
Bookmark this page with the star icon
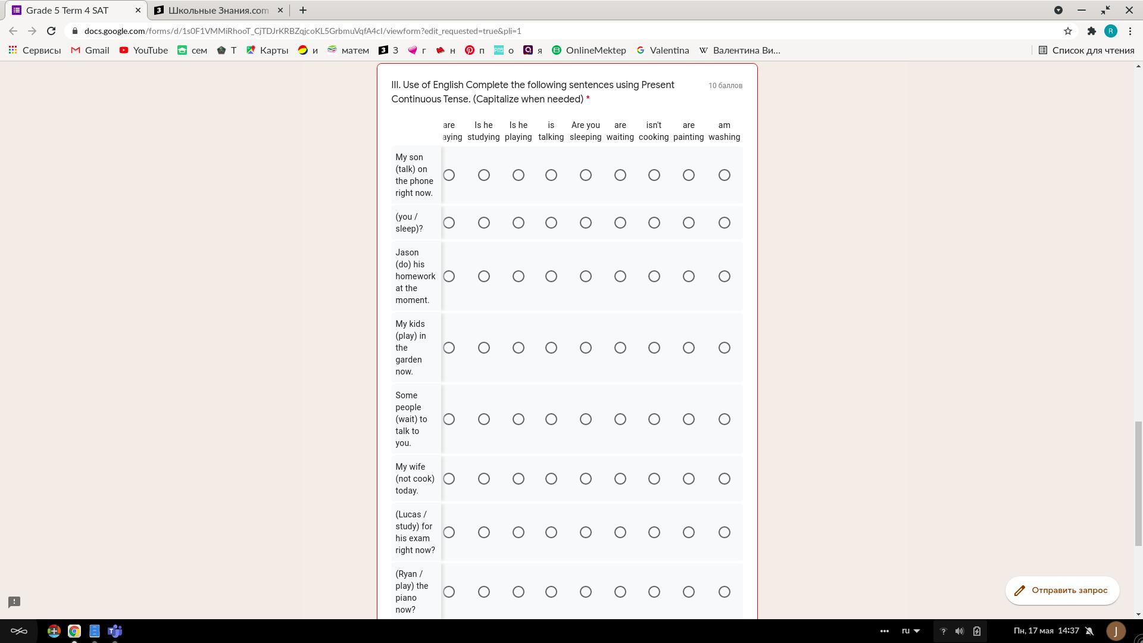tap(1068, 31)
